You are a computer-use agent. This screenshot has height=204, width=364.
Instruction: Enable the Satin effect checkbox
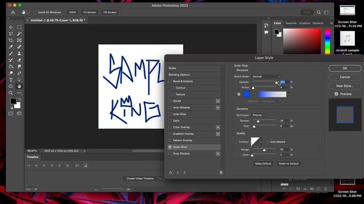[x=170, y=121]
